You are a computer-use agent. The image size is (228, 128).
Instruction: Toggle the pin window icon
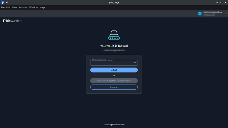7,2
